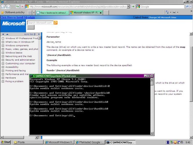This screenshot has width=193, height=145.
Task: Open All Microsoft Sites link
Action: pos(167,17)
